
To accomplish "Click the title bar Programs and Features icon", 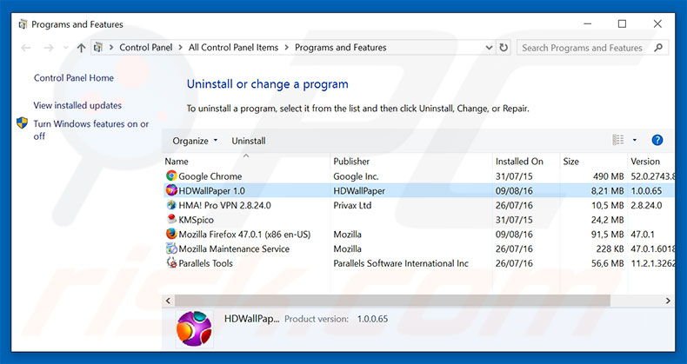I will point(23,24).
